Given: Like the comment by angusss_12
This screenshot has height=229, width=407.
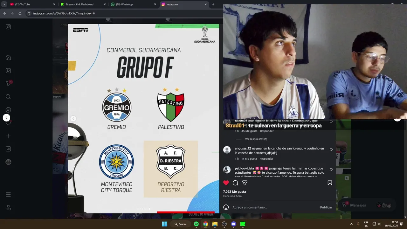Looking at the screenshot, I should point(331,149).
